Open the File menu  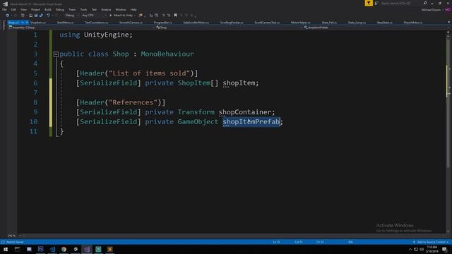[x=4, y=9]
